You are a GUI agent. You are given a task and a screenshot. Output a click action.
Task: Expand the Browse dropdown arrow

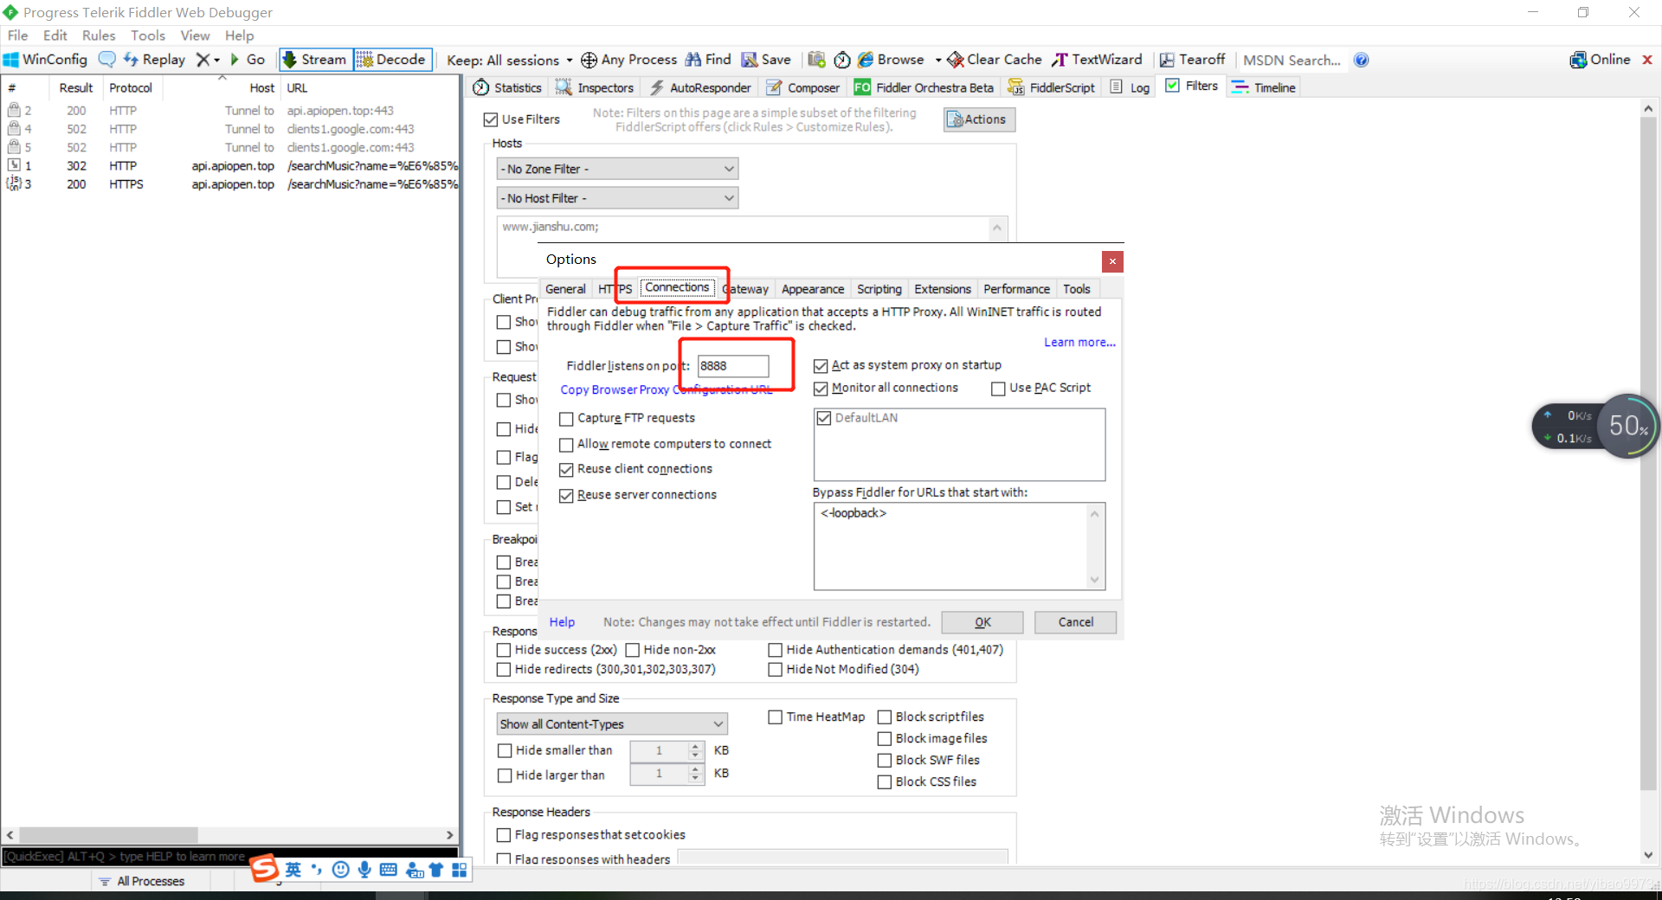pos(938,60)
